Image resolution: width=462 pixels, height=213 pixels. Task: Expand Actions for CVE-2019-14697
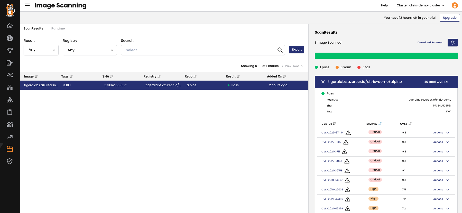pos(441,180)
